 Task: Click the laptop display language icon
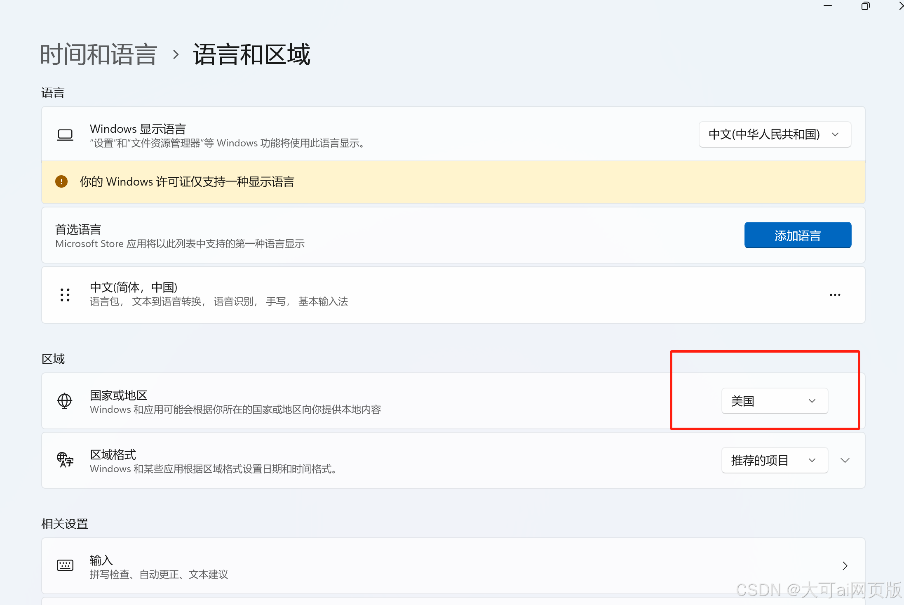[x=65, y=135]
